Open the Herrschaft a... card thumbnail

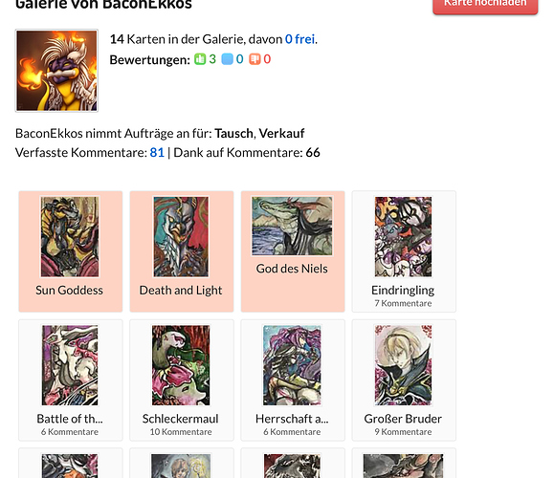(292, 365)
